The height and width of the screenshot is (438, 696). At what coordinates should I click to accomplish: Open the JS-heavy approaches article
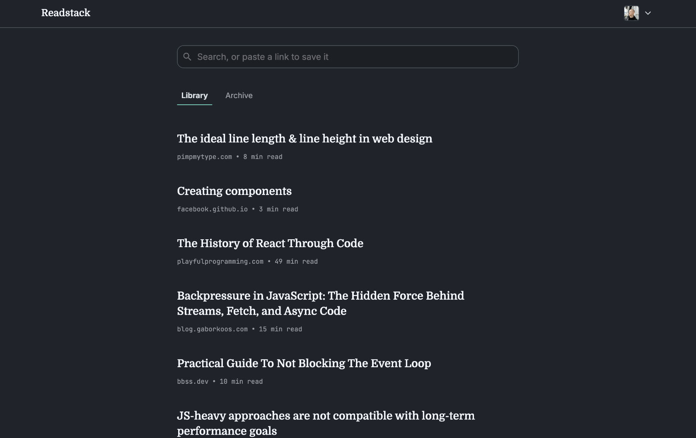tap(326, 423)
